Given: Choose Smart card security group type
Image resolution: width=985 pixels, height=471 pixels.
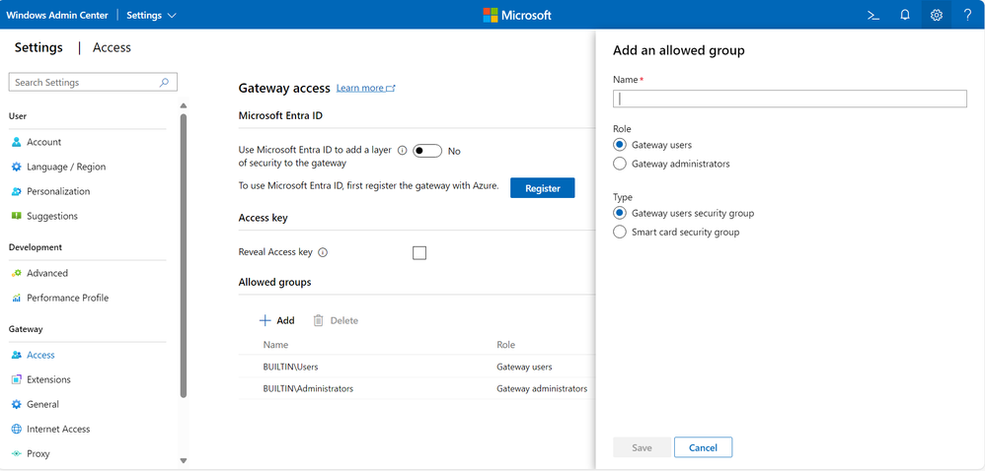Looking at the screenshot, I should pos(620,232).
